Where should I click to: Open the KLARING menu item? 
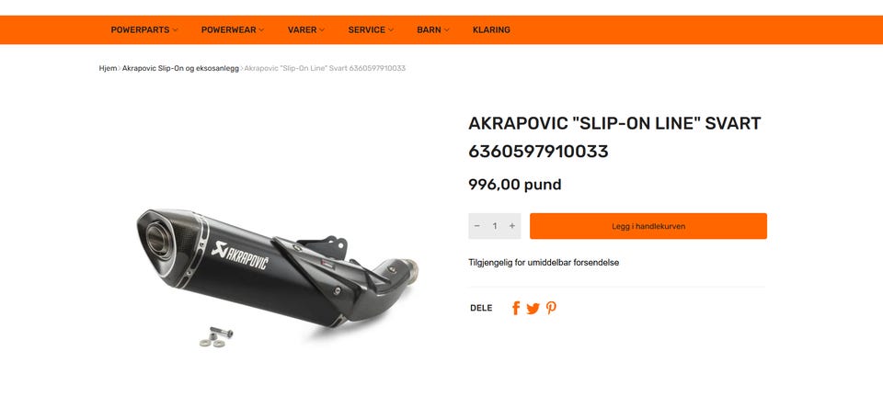click(491, 29)
